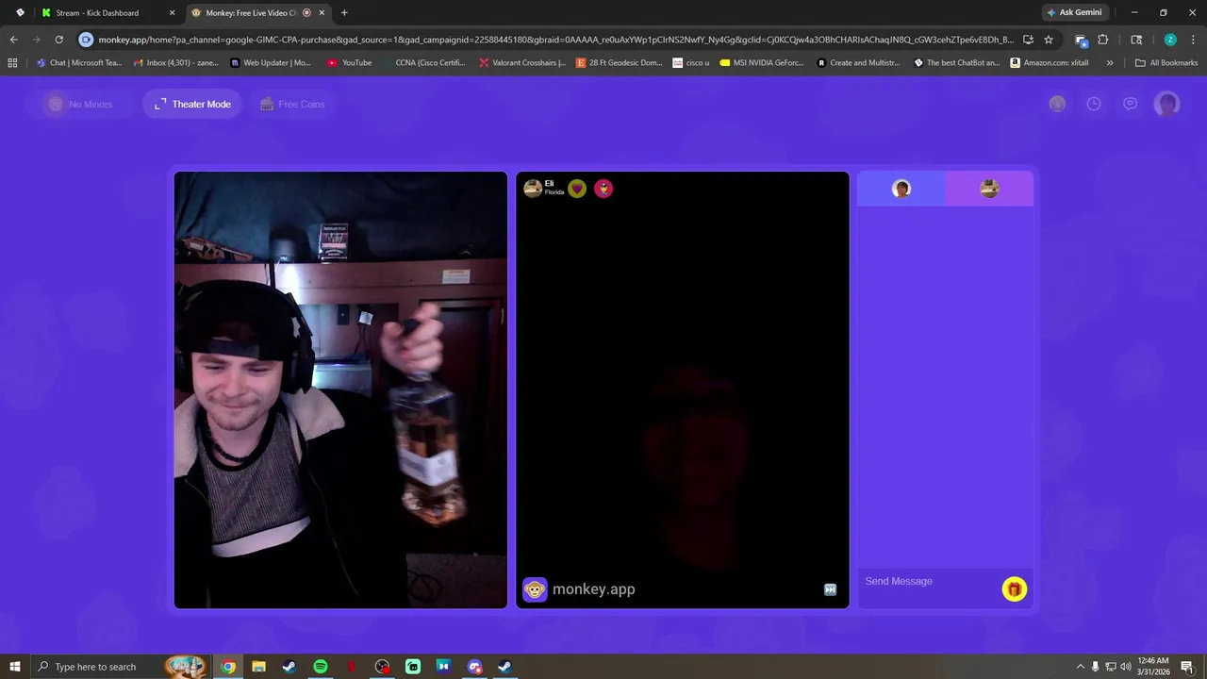
Task: Open the Chrome three-dot menu
Action: 1192,40
